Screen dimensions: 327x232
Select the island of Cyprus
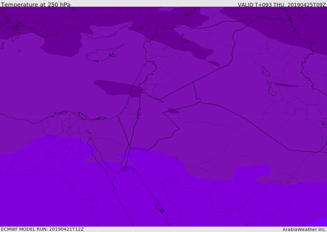[x=102, y=55]
